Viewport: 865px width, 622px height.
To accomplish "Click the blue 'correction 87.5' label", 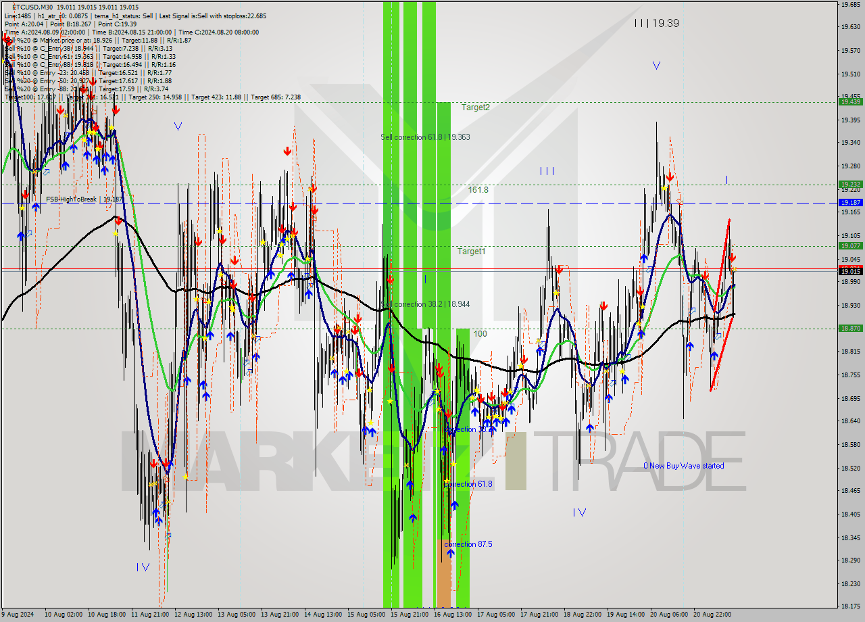I will pyautogui.click(x=468, y=544).
